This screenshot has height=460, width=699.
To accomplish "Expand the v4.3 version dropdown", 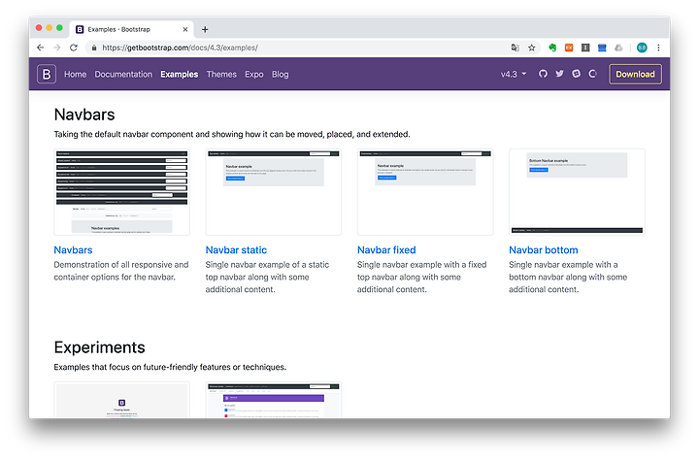I will [x=514, y=74].
